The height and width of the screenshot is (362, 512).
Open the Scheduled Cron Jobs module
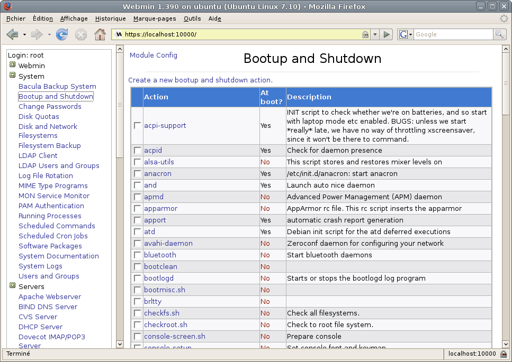pyautogui.click(x=53, y=236)
